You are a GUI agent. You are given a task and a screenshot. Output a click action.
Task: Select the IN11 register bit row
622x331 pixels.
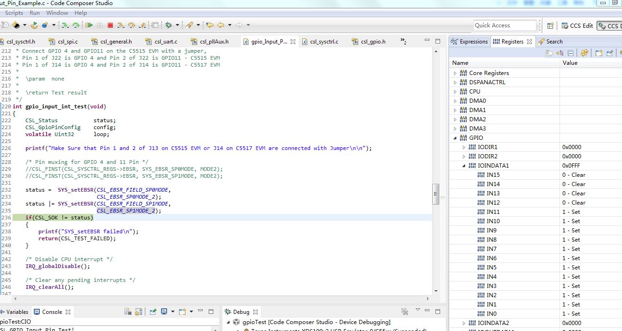(x=493, y=212)
